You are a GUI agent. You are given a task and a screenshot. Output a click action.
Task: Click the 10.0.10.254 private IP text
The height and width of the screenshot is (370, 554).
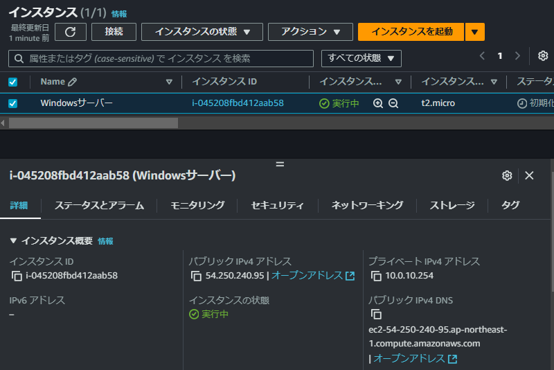click(409, 276)
